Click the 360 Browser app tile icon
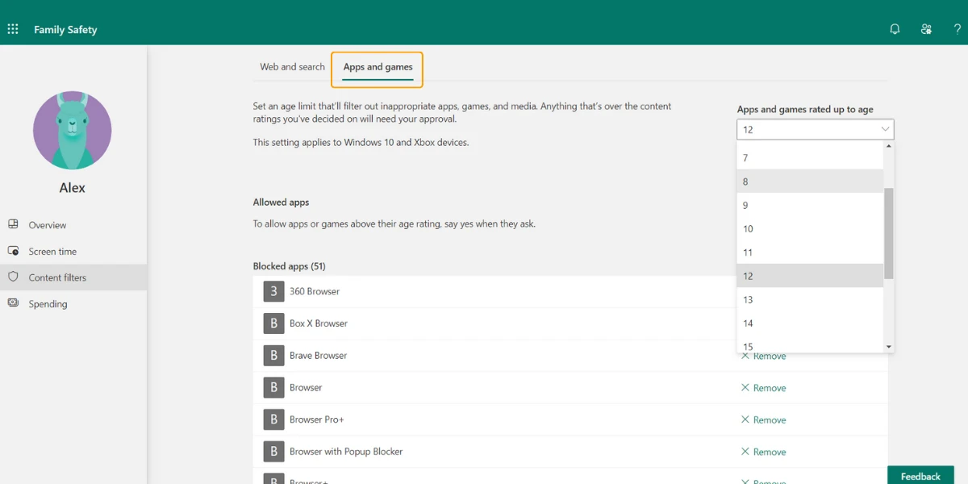968x484 pixels. pyautogui.click(x=273, y=291)
